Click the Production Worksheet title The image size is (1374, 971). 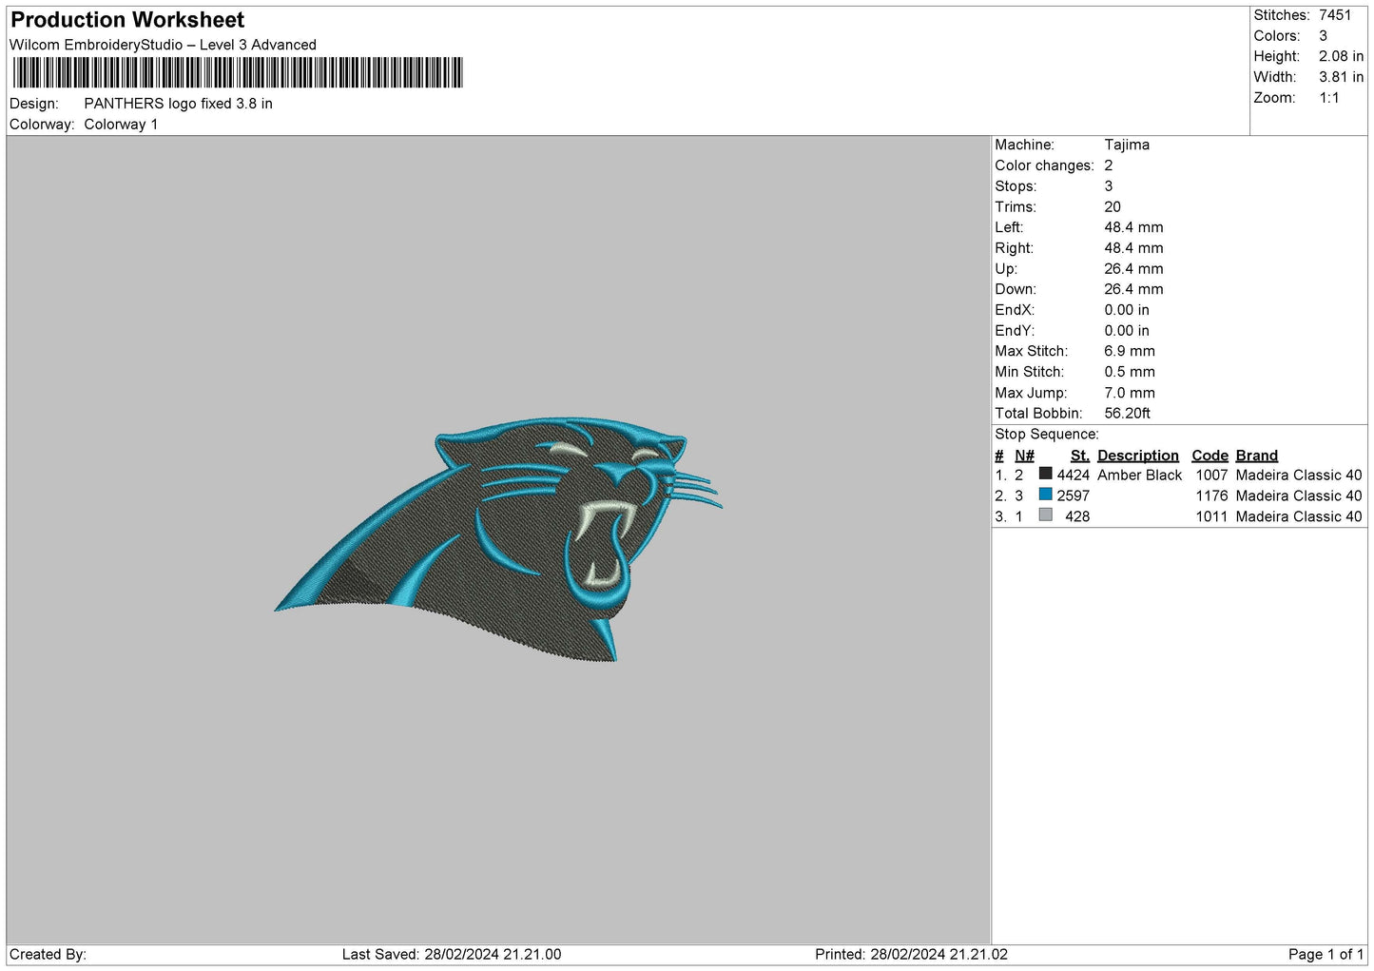(127, 20)
